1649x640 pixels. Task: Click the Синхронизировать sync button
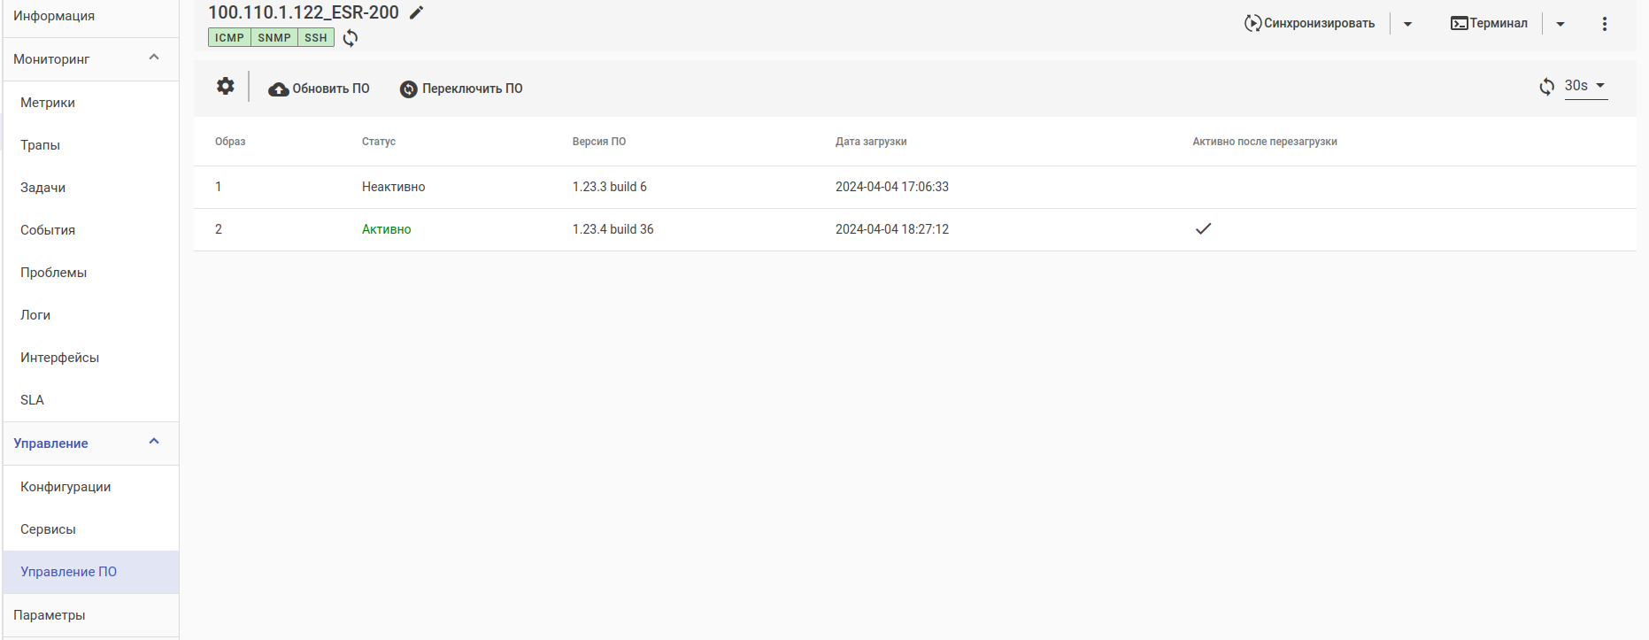tap(1310, 23)
